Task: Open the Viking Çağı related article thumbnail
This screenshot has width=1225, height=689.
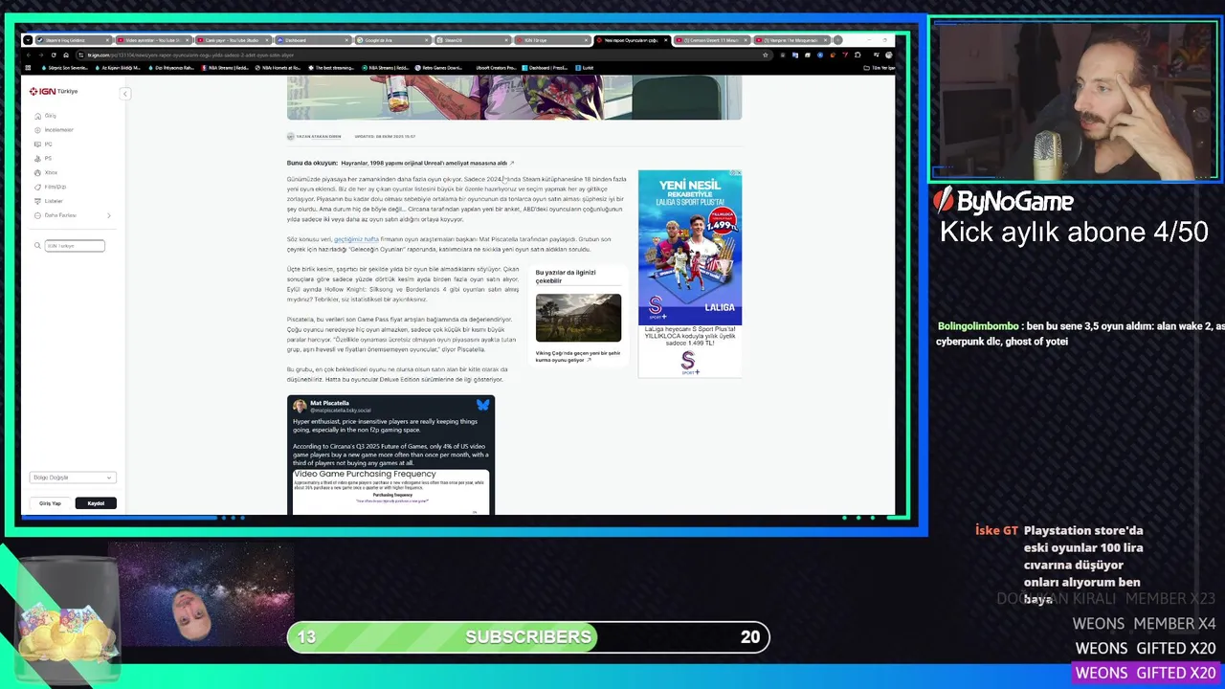Action: point(578,318)
